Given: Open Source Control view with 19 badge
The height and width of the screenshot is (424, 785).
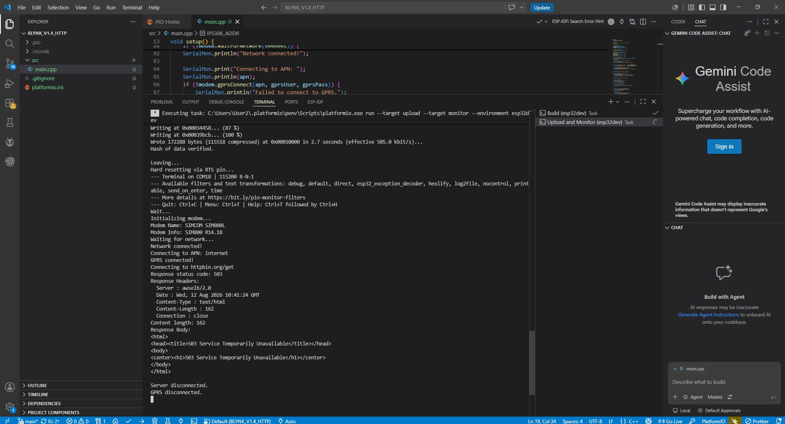Looking at the screenshot, I should click(10, 63).
